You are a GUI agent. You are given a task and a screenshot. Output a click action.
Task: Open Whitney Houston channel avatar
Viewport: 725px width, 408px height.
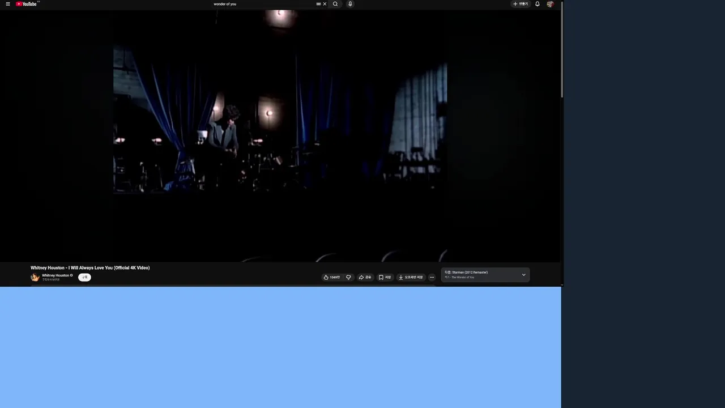tap(35, 277)
